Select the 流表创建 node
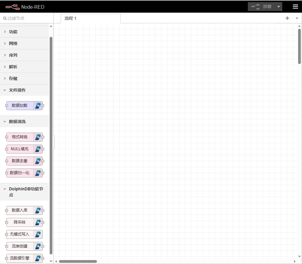 tap(24, 246)
